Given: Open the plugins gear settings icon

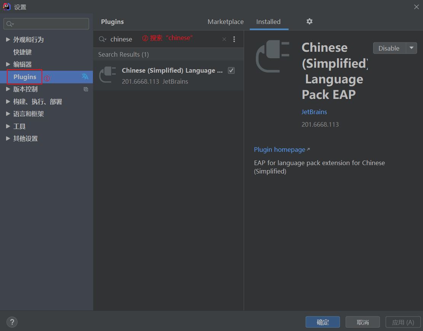Looking at the screenshot, I should coord(310,21).
